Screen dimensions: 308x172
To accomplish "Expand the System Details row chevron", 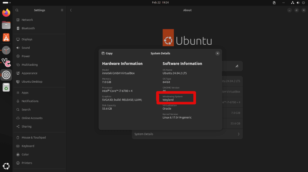I will (x=239, y=134).
